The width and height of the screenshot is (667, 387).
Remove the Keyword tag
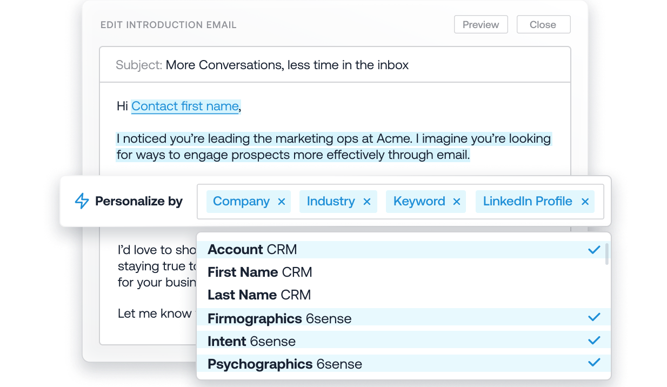(x=456, y=202)
